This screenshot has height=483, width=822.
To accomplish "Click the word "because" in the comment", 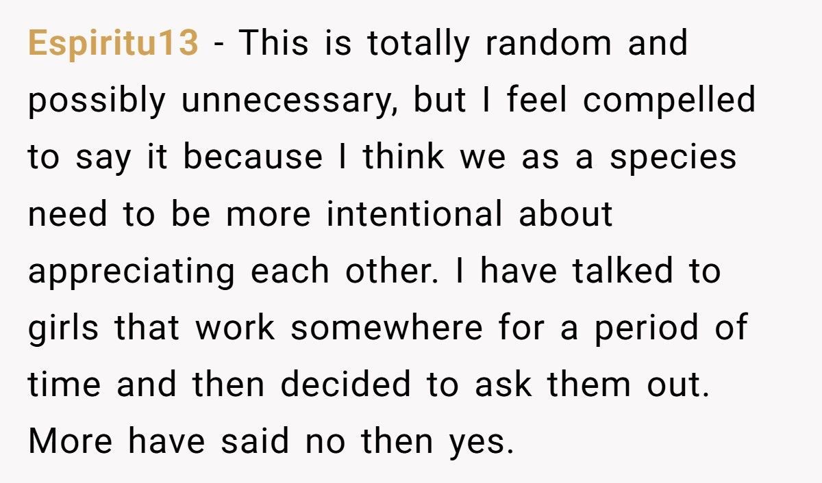I will tap(253, 157).
